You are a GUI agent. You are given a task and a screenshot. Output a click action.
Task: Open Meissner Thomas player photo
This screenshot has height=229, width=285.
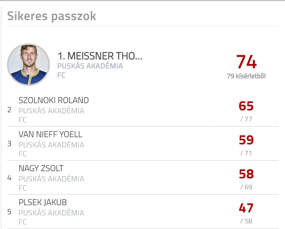coord(28,65)
